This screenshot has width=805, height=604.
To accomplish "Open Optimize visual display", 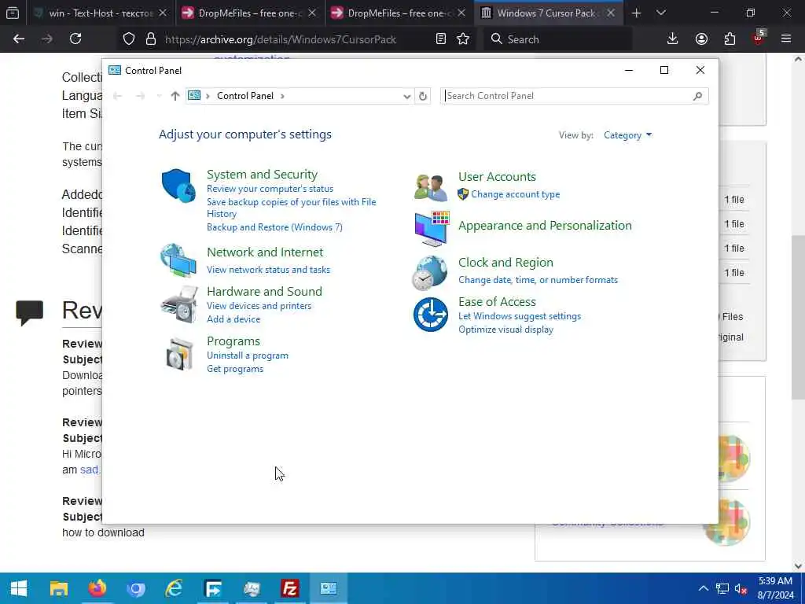I will [505, 330].
